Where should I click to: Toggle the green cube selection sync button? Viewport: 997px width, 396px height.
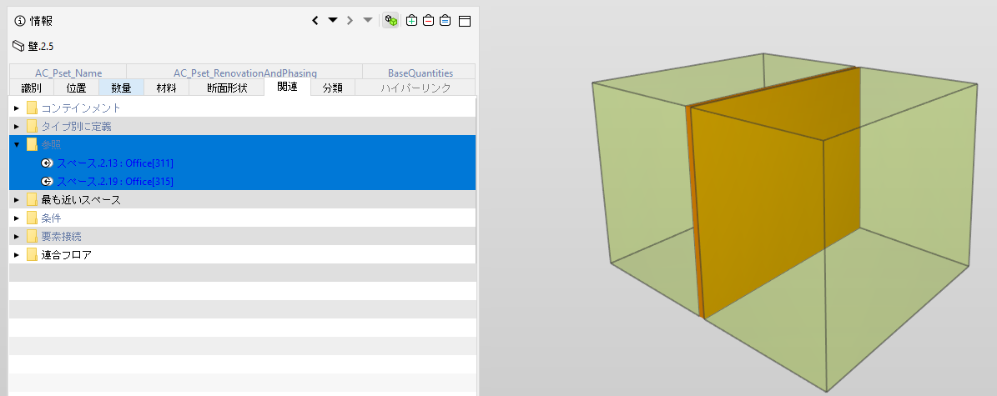(391, 20)
